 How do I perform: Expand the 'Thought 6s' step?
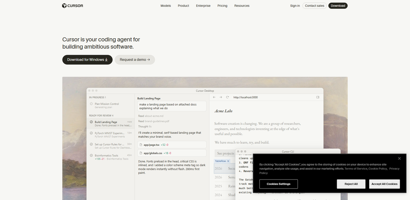(x=145, y=127)
